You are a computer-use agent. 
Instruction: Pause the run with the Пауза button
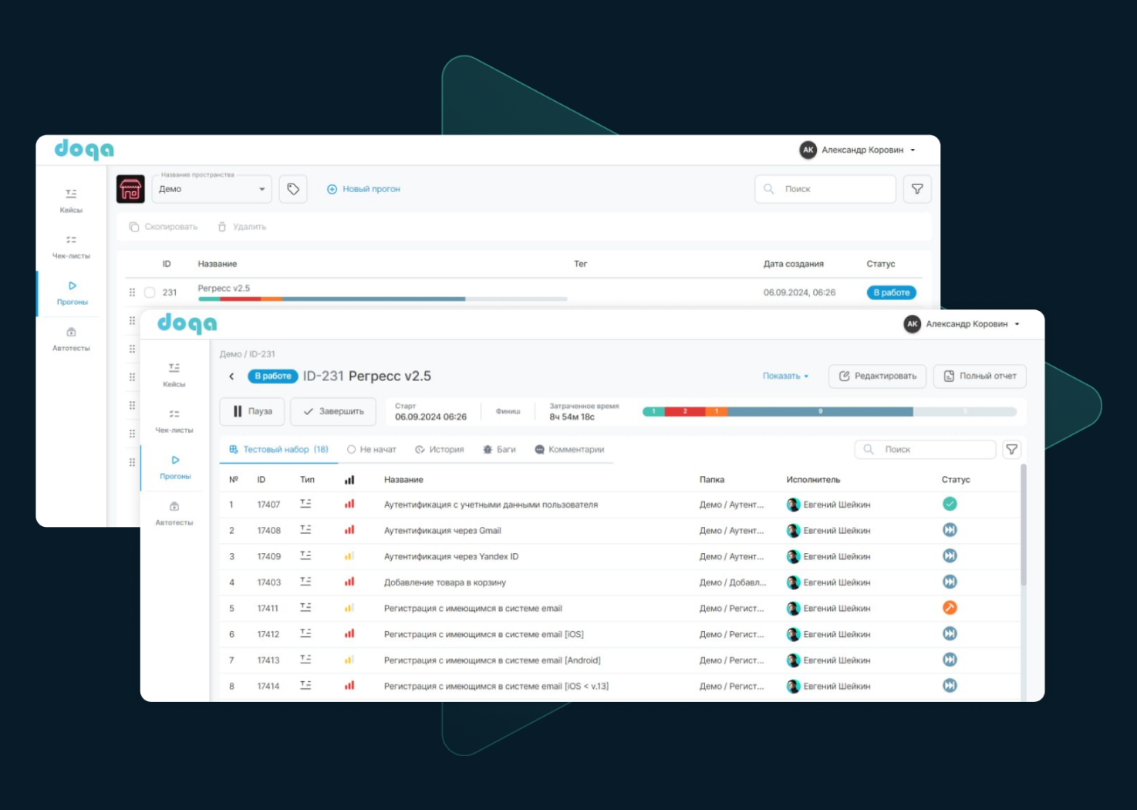(252, 412)
